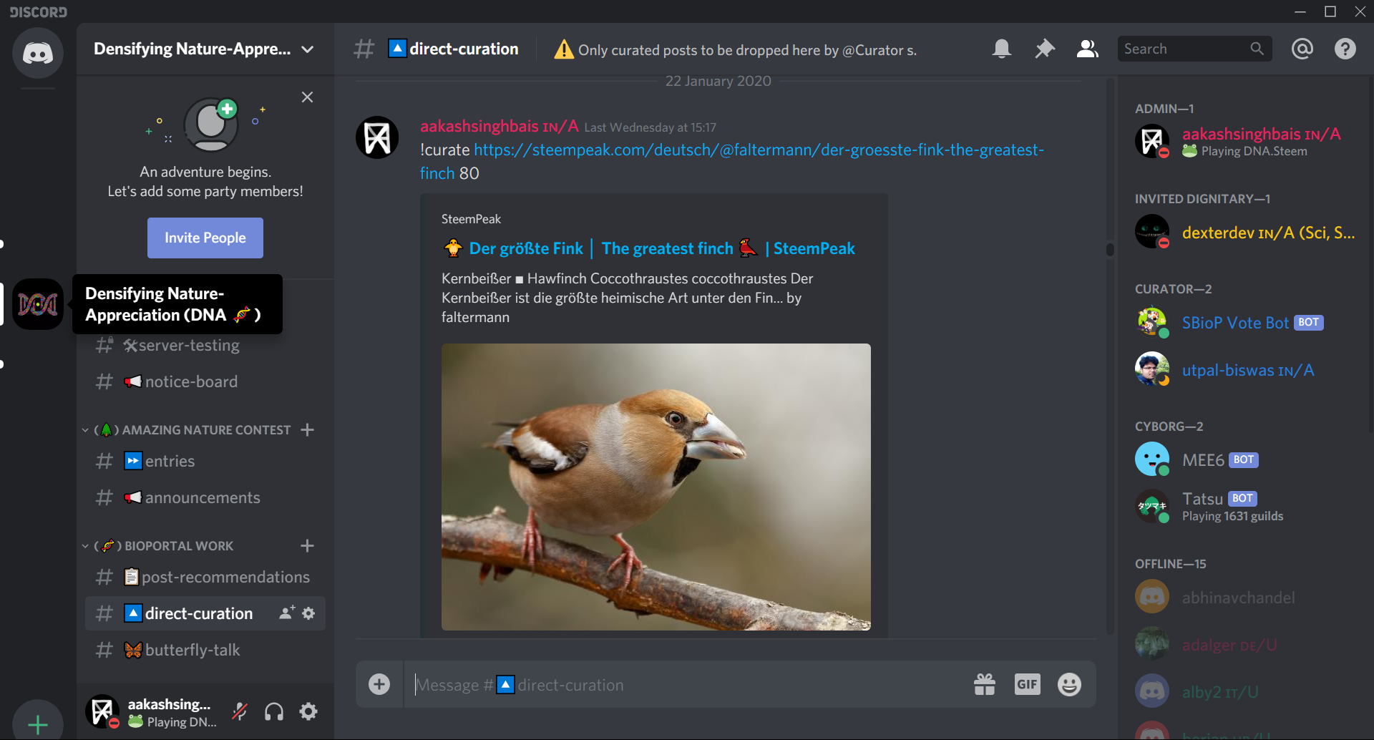Enlarge the hawfinch bird image
The image size is (1374, 740).
tap(656, 487)
